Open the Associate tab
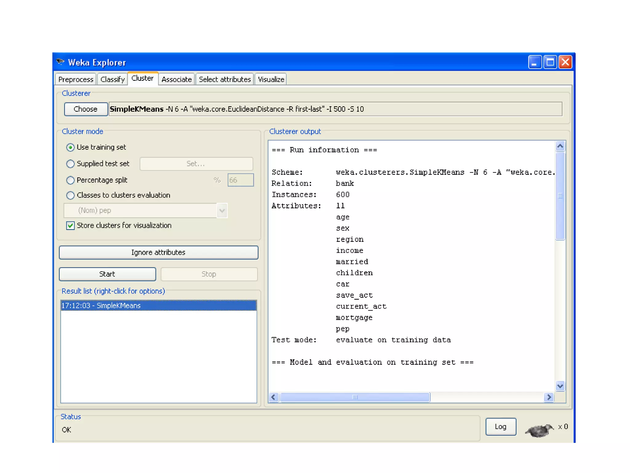Viewport: 630px width, 473px height. coord(177,79)
